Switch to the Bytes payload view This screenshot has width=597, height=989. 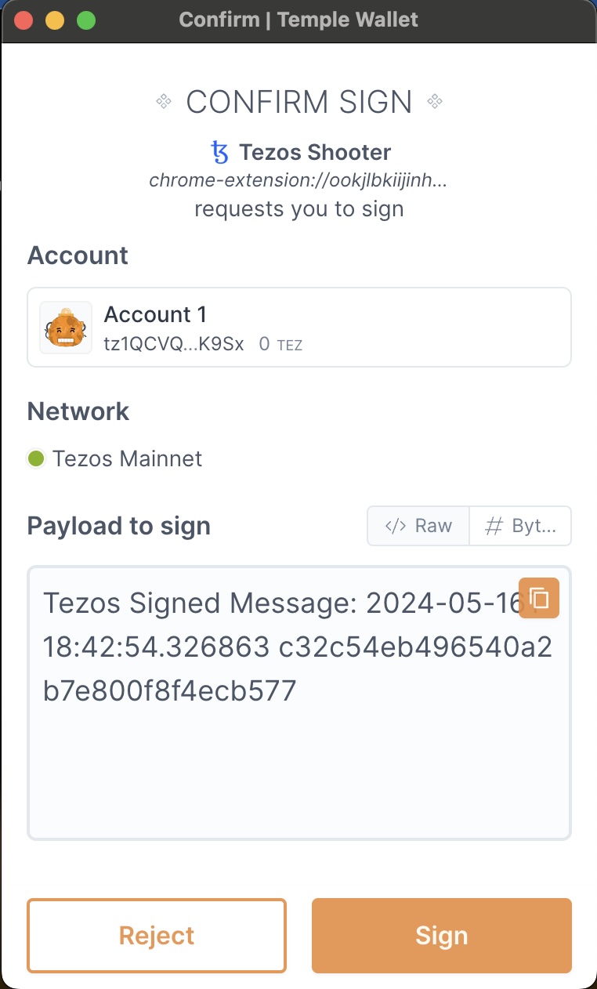[520, 525]
